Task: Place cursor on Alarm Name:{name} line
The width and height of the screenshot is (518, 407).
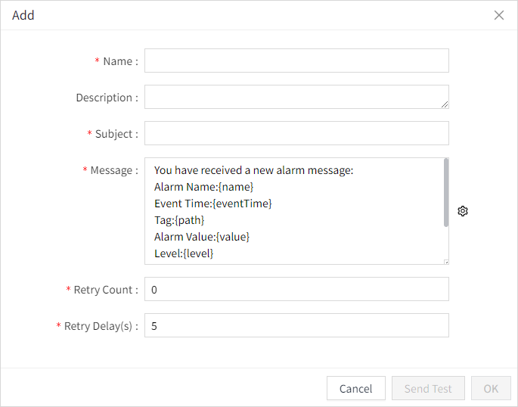Action: coord(203,187)
